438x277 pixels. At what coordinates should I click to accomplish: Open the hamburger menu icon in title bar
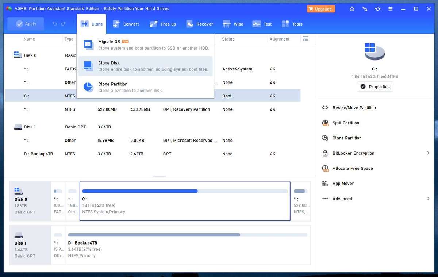coord(391,9)
